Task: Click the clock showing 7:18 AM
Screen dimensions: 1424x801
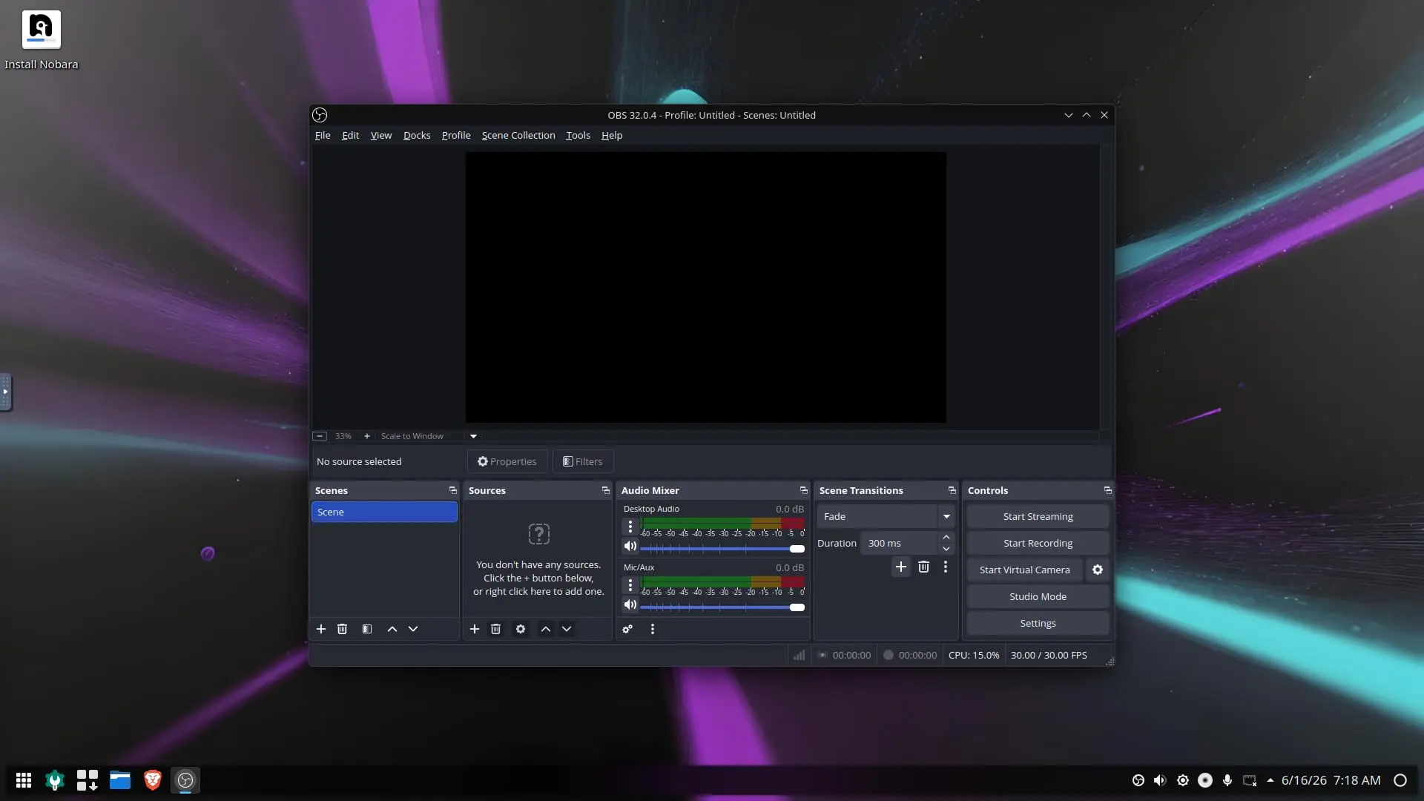Action: 1357,780
